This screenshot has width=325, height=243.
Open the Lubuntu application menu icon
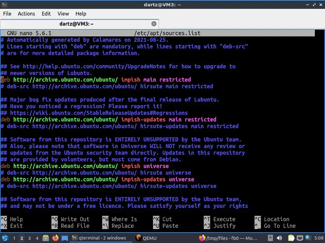(5, 238)
